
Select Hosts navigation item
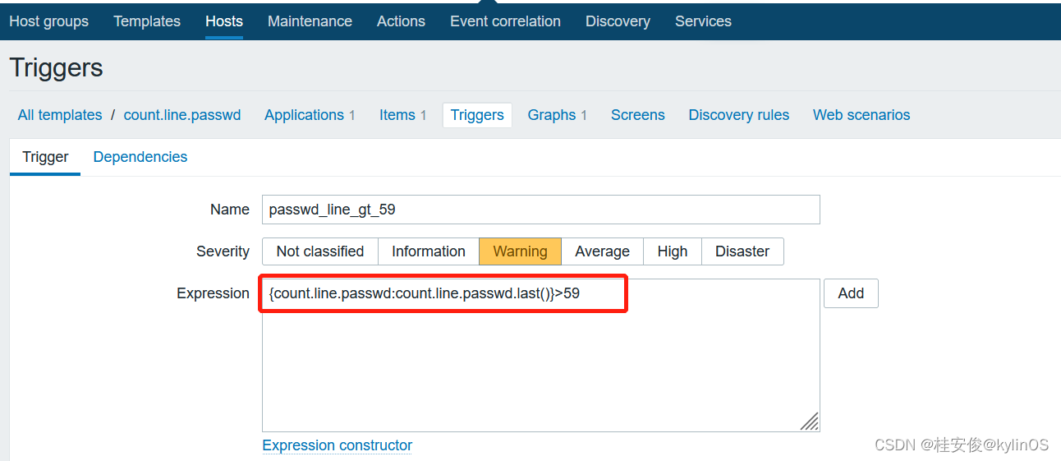pyautogui.click(x=224, y=21)
